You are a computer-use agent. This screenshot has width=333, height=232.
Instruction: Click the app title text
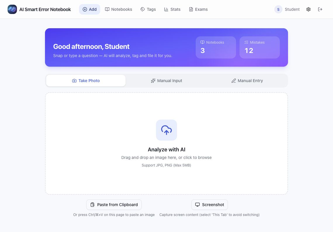coord(45,9)
